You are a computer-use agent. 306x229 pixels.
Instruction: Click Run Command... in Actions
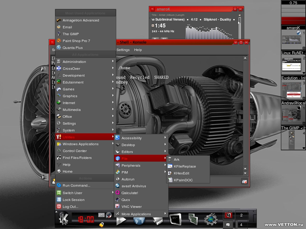(76, 185)
